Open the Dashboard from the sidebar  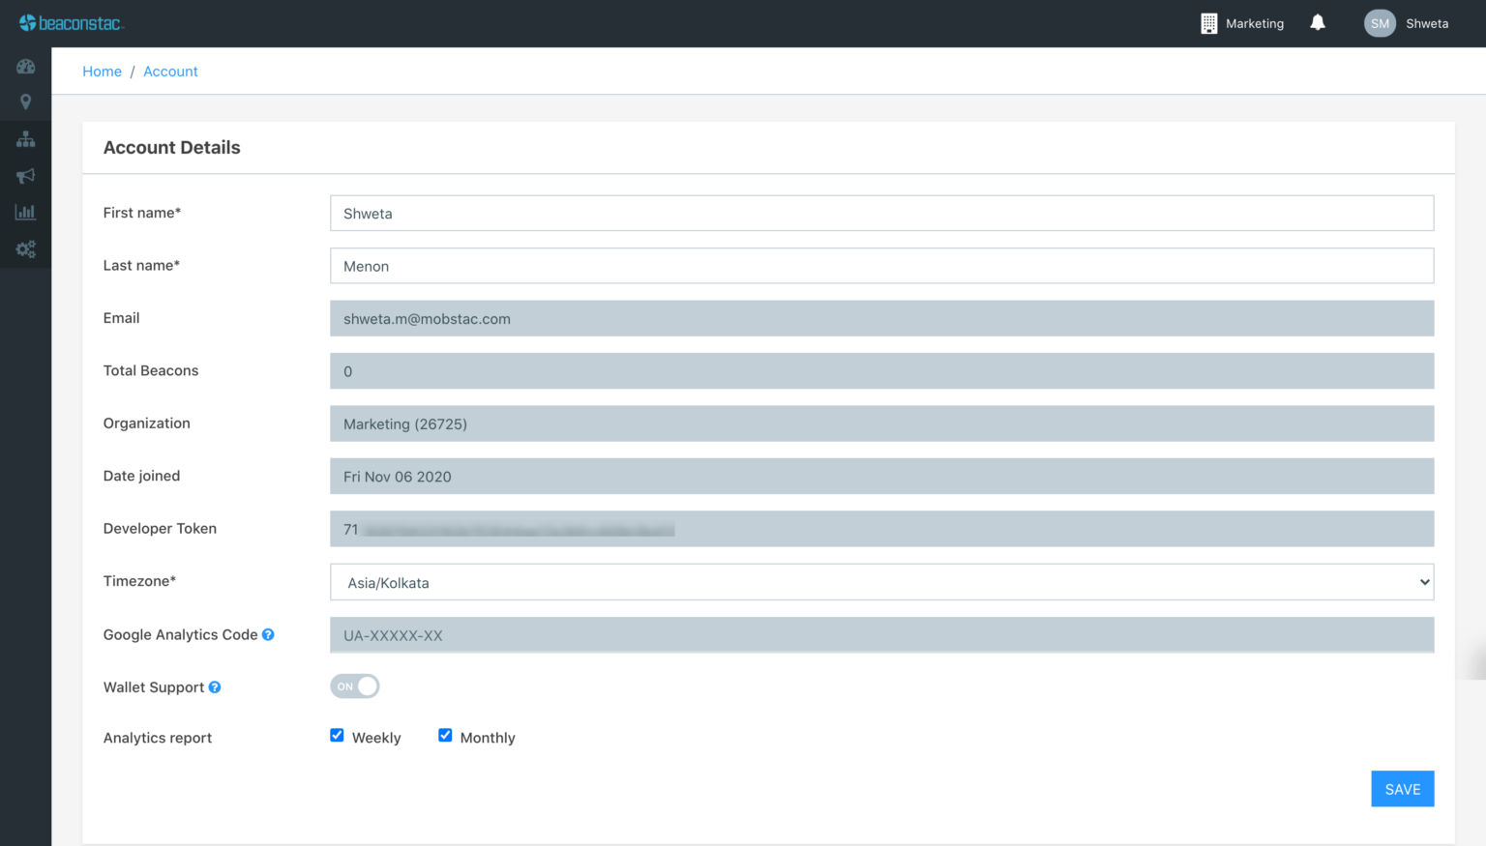point(25,66)
